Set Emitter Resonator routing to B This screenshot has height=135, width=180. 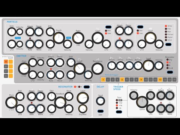(168, 65)
